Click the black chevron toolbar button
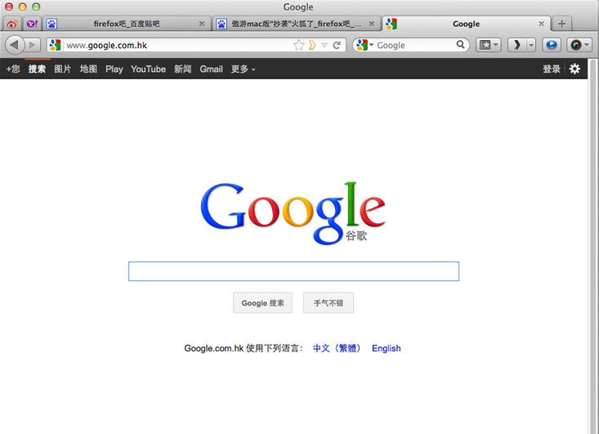This screenshot has height=434, width=599. point(517,45)
